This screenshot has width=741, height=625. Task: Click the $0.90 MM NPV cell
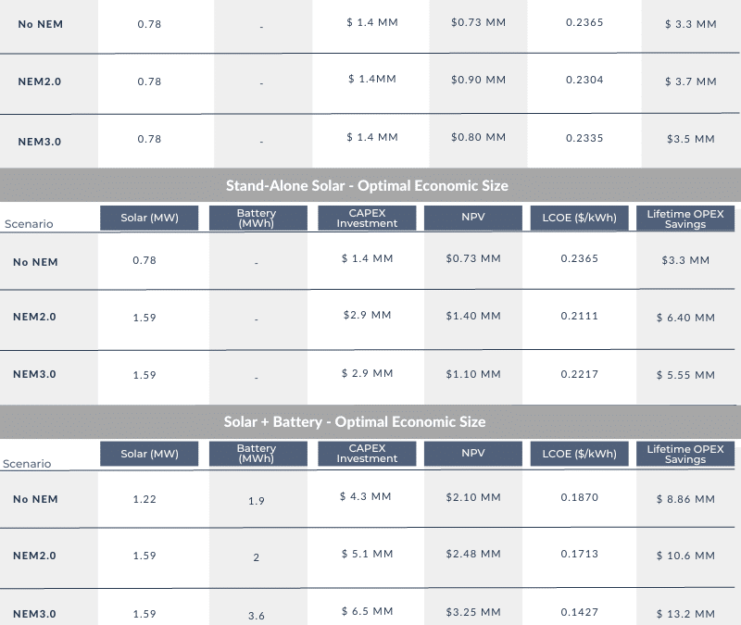[x=479, y=80]
